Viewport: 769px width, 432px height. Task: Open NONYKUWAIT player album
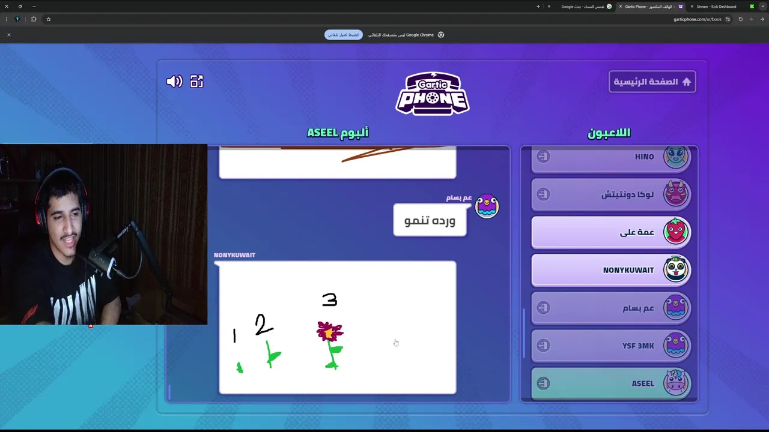(611, 270)
